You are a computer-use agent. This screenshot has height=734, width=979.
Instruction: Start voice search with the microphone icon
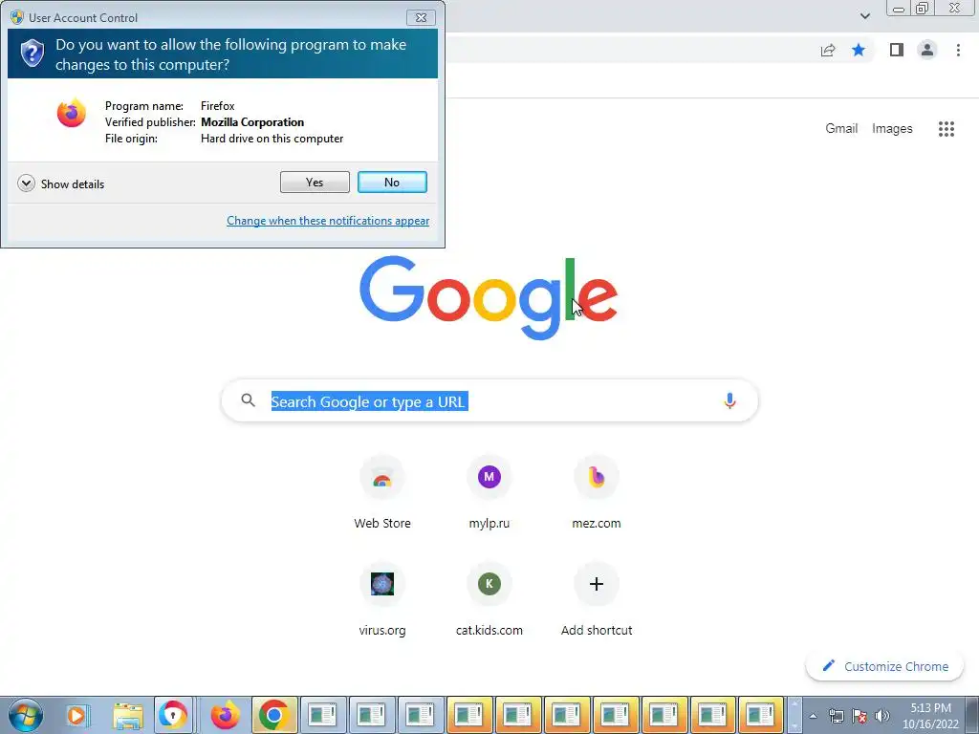click(729, 400)
